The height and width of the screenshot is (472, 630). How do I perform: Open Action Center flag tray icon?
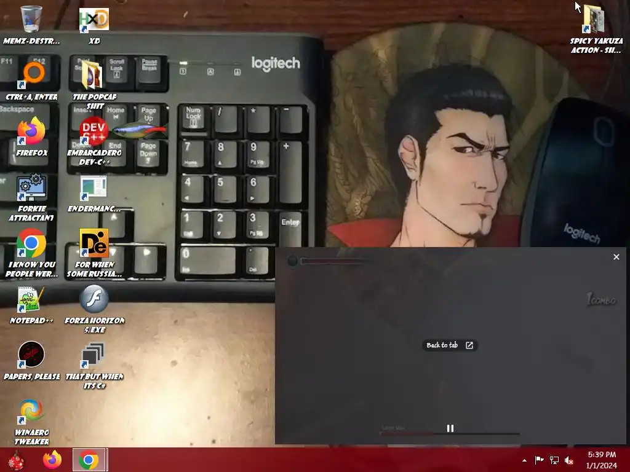click(x=539, y=460)
